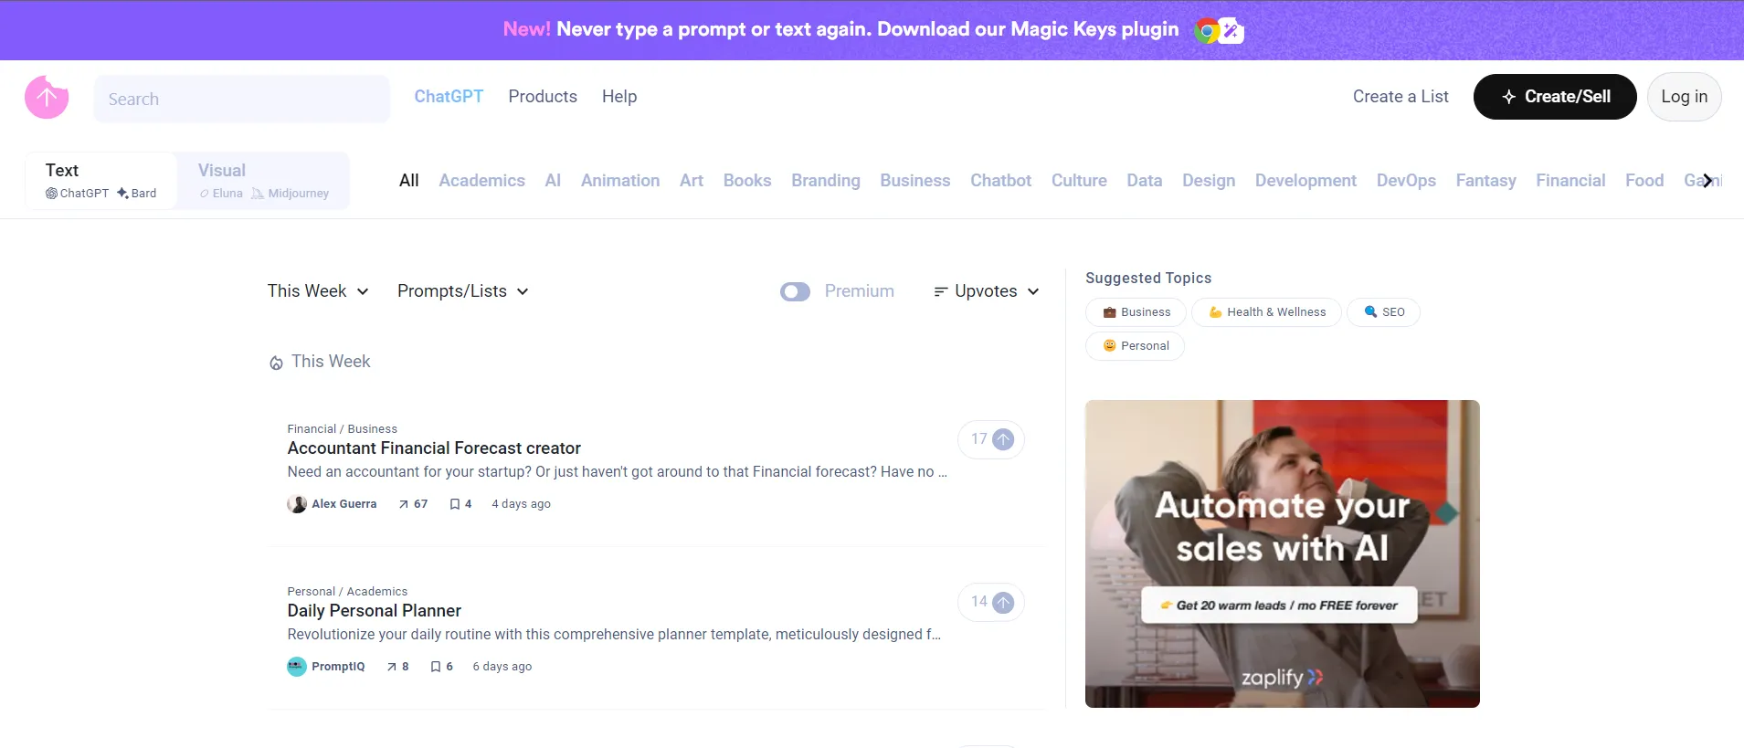The height and width of the screenshot is (748, 1744).
Task: Click the Create/Sell button
Action: click(x=1555, y=97)
